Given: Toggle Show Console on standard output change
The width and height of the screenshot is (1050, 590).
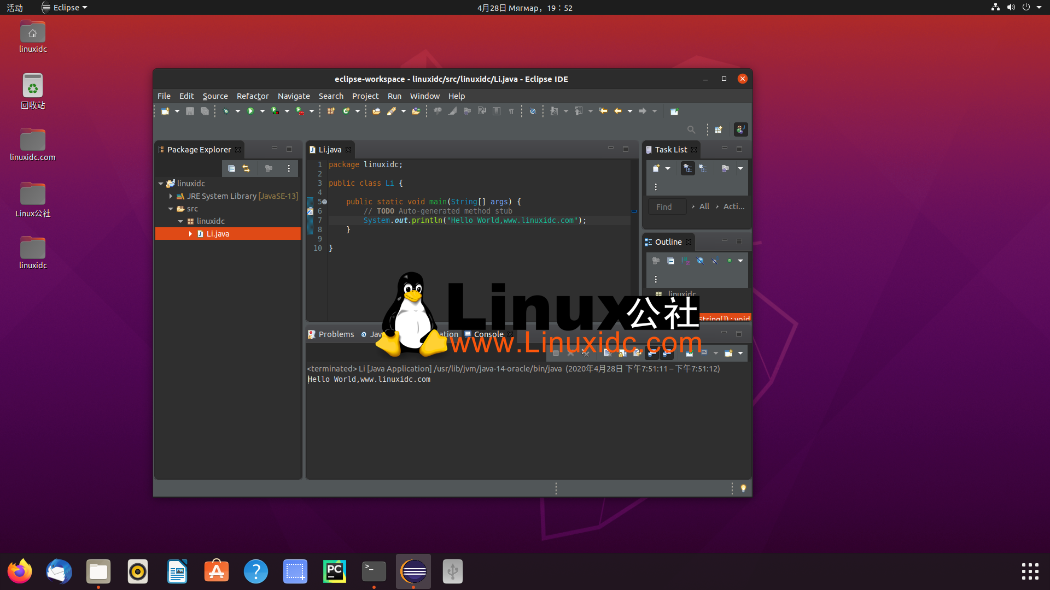Looking at the screenshot, I should [x=652, y=353].
